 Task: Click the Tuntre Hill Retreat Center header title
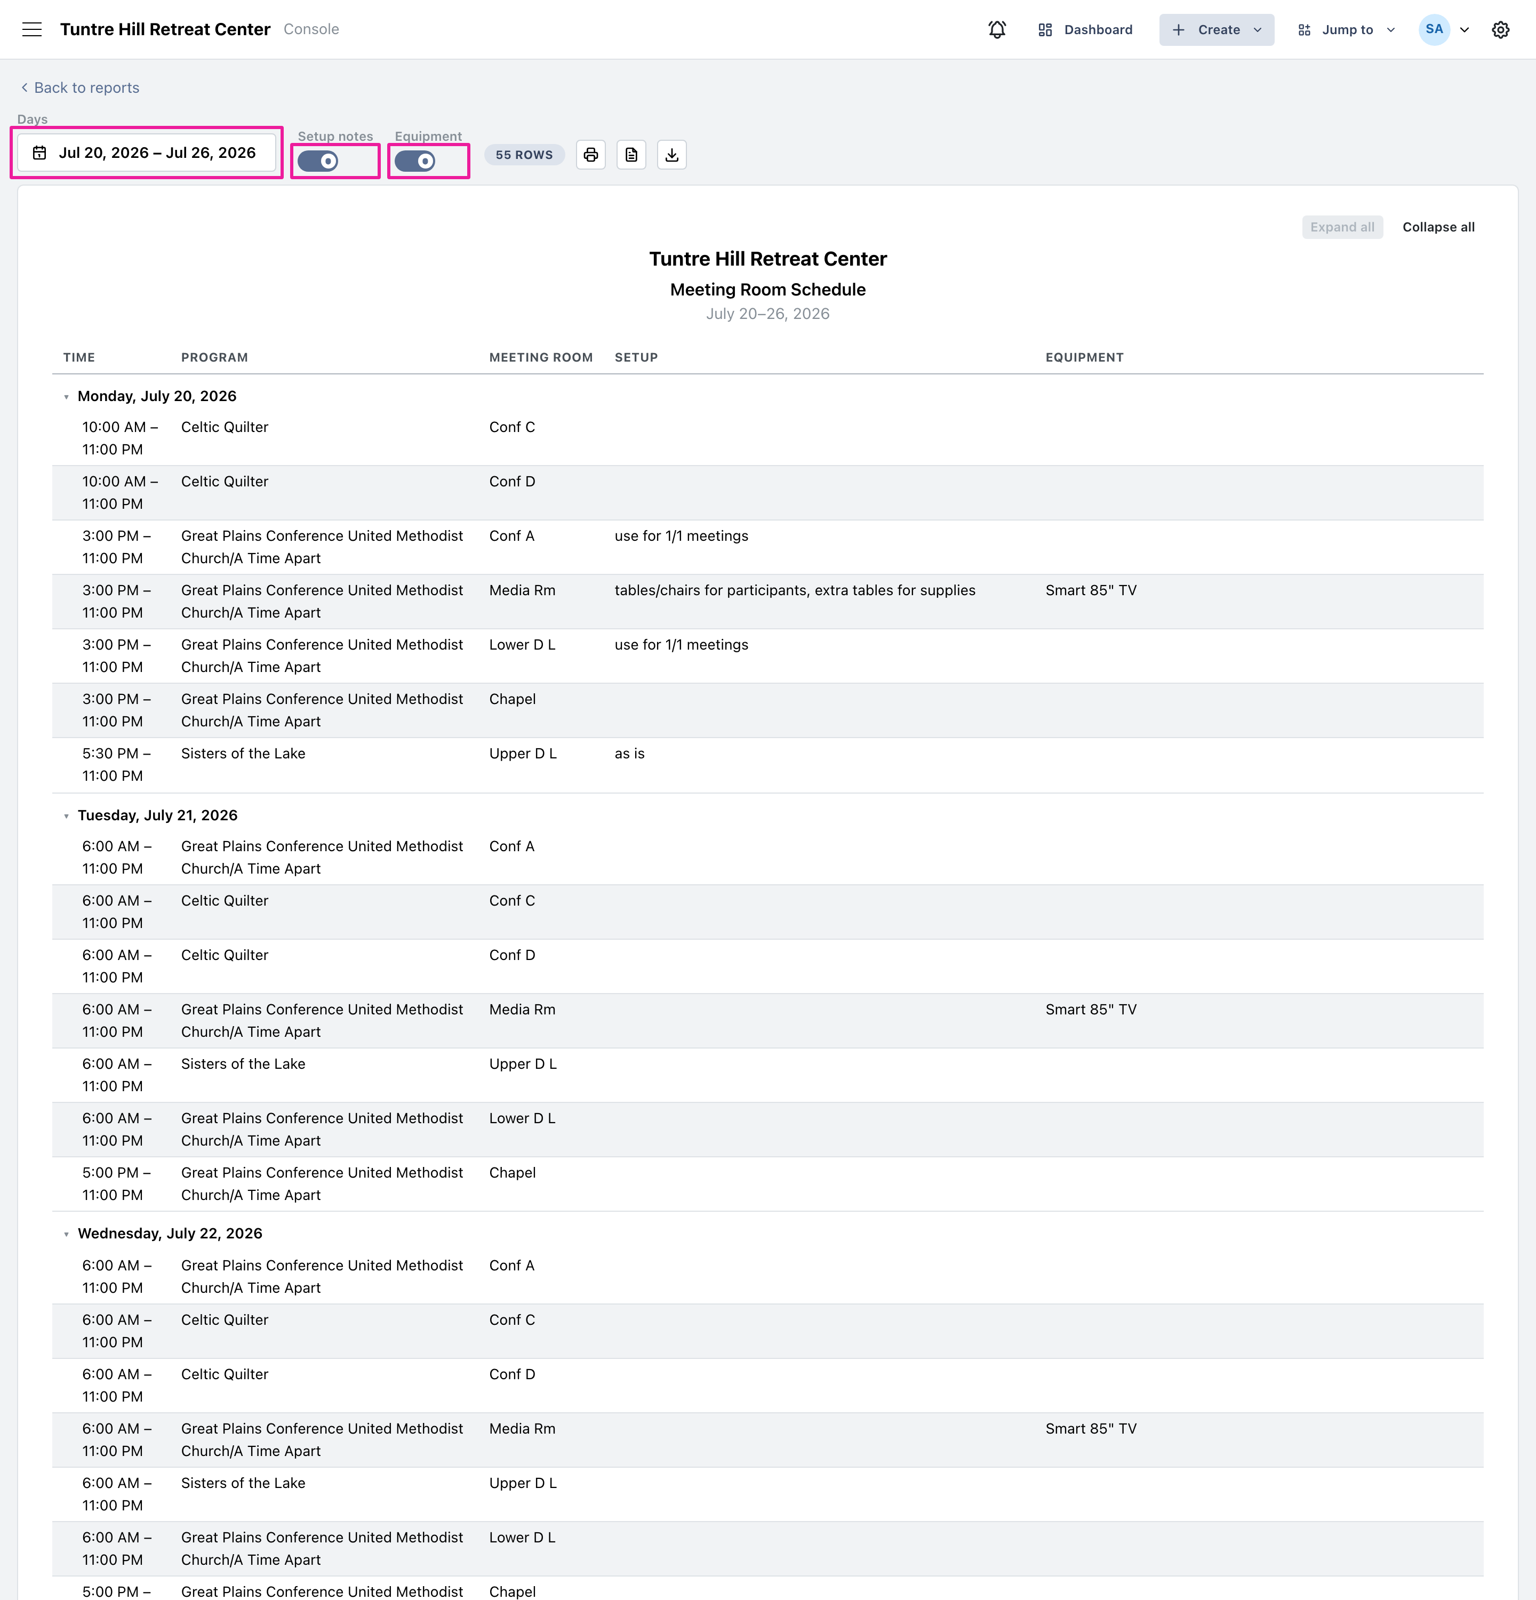tap(165, 29)
